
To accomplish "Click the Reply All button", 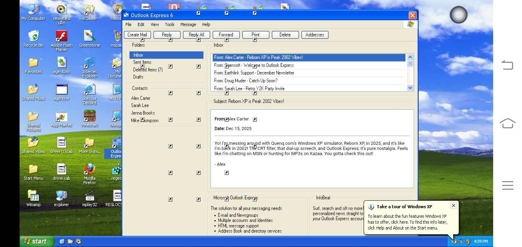I will tap(196, 35).
